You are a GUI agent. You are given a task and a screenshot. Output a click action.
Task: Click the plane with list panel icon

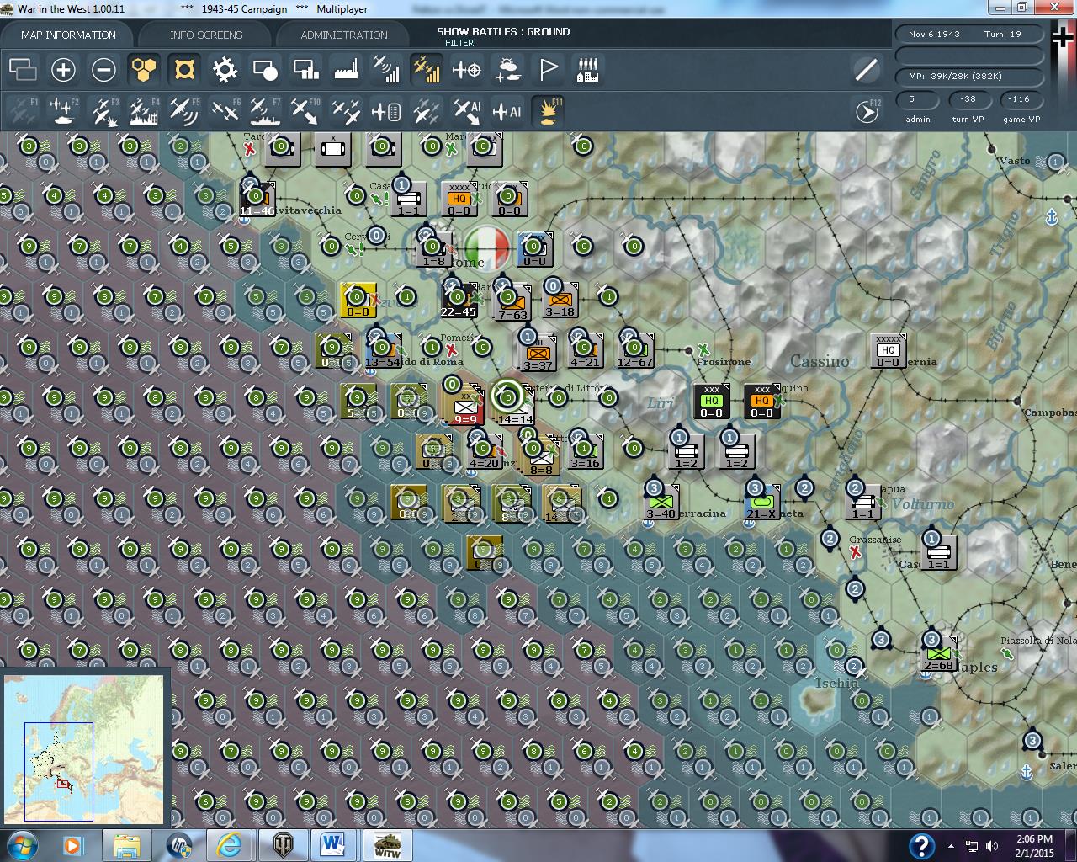[x=386, y=111]
